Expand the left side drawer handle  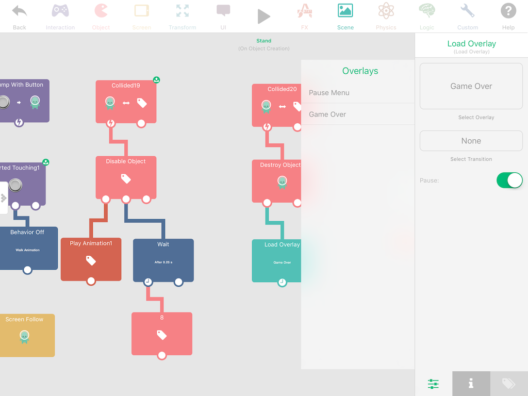pyautogui.click(x=4, y=198)
